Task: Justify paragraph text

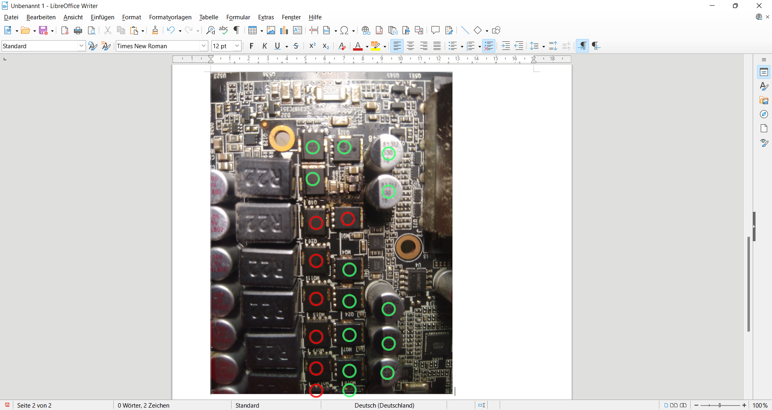Action: pyautogui.click(x=437, y=46)
